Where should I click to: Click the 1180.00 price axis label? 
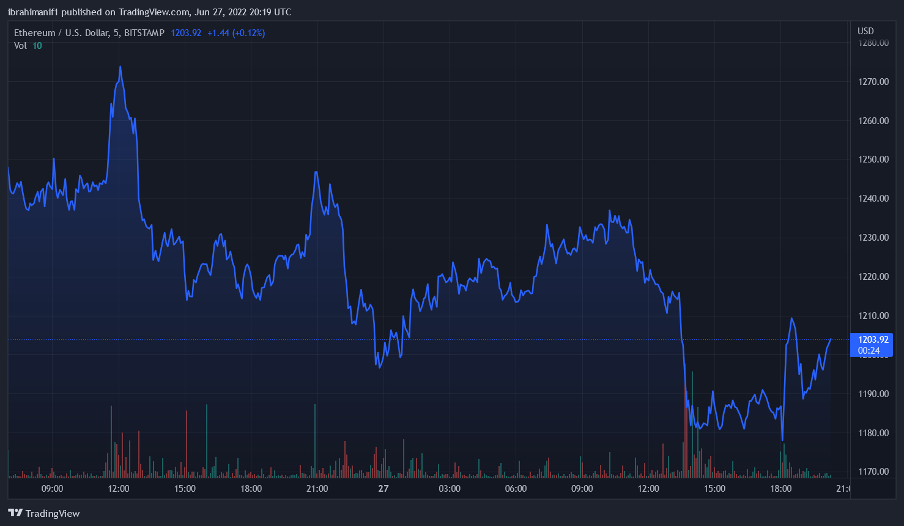(873, 433)
